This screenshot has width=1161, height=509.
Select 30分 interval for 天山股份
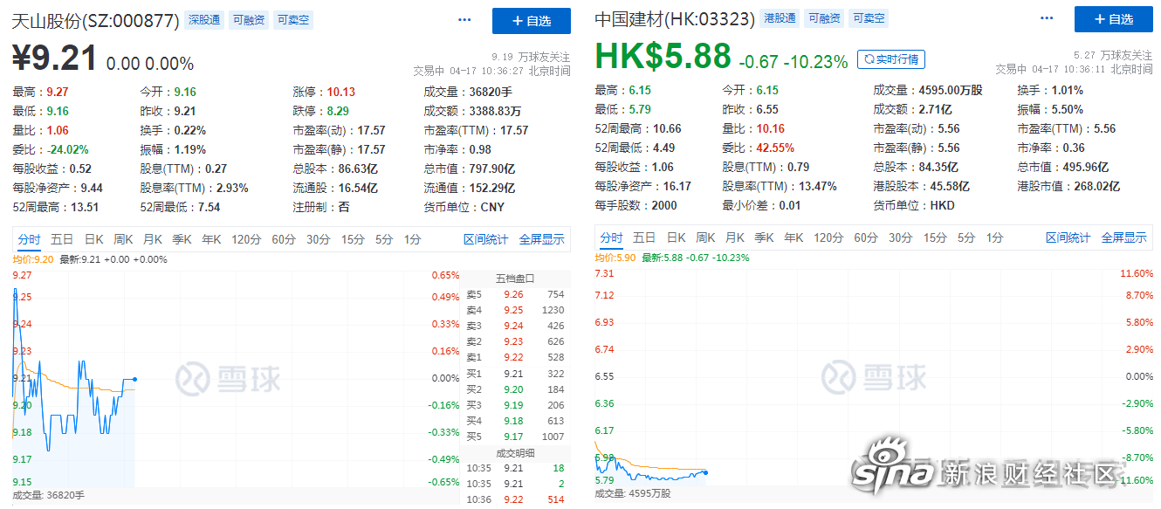pyautogui.click(x=318, y=239)
